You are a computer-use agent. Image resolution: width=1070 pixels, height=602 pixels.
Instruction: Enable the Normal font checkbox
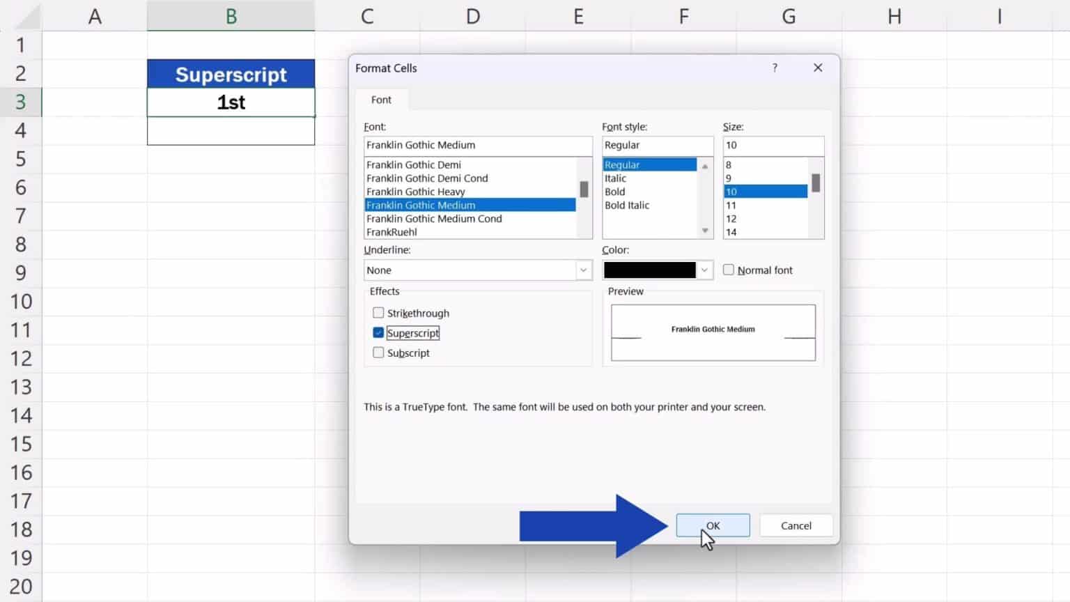[728, 270]
